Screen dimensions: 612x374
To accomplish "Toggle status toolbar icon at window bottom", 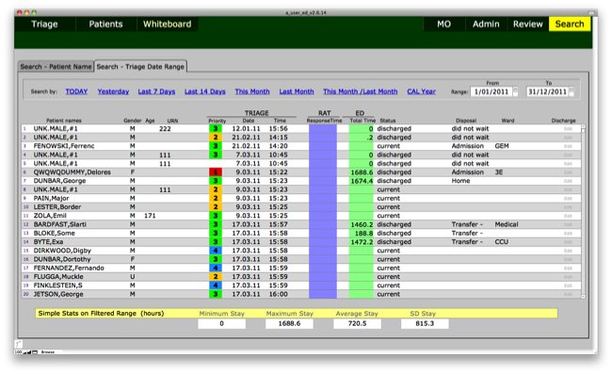I will pos(35,352).
